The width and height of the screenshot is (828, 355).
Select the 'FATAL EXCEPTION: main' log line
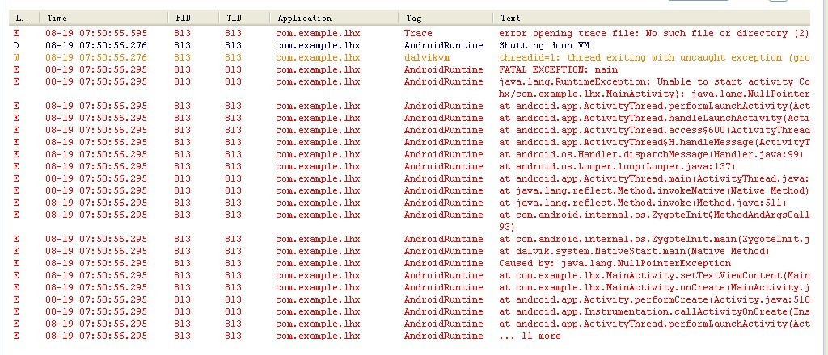click(x=409, y=69)
